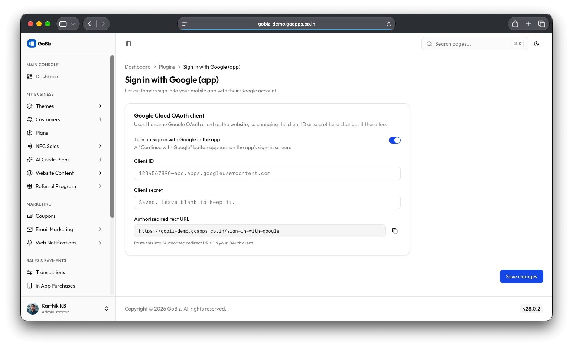Viewport: 573px width, 348px height.
Task: Focus the Client secret field
Action: (267, 202)
